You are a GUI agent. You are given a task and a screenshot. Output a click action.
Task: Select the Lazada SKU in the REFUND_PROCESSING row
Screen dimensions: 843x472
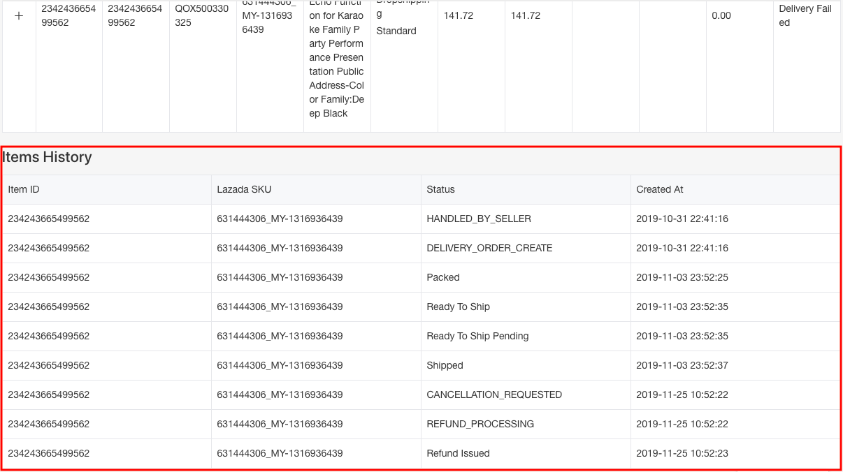coord(280,424)
